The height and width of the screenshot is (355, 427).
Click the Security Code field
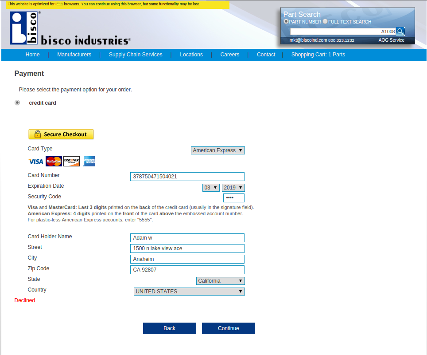(x=234, y=198)
